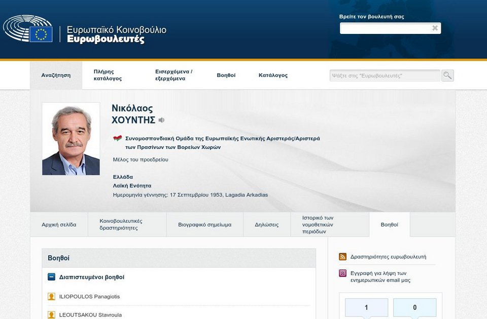Click the person icon beside ILIOPOULOS Panagiotis
This screenshot has width=487, height=319.
51,297
